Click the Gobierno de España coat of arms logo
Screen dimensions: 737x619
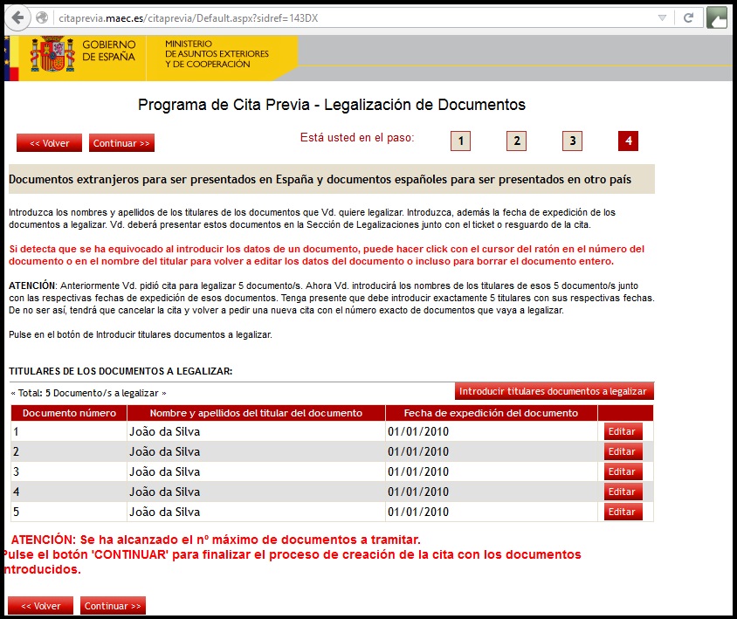(x=52, y=54)
